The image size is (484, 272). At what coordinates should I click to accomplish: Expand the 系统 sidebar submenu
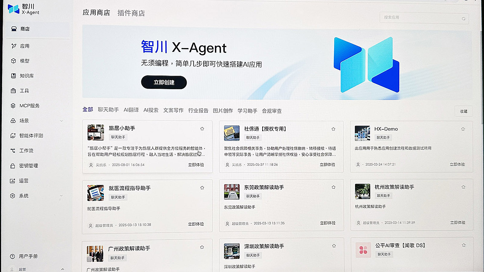(x=61, y=196)
